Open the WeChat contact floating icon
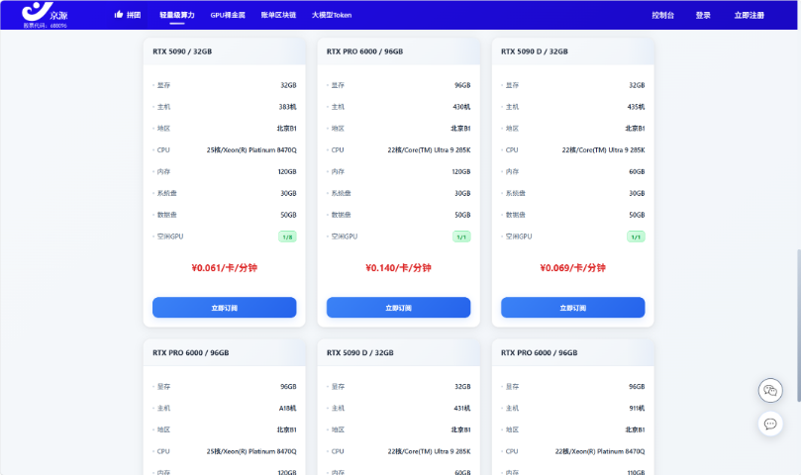This screenshot has height=475, width=801. 770,391
